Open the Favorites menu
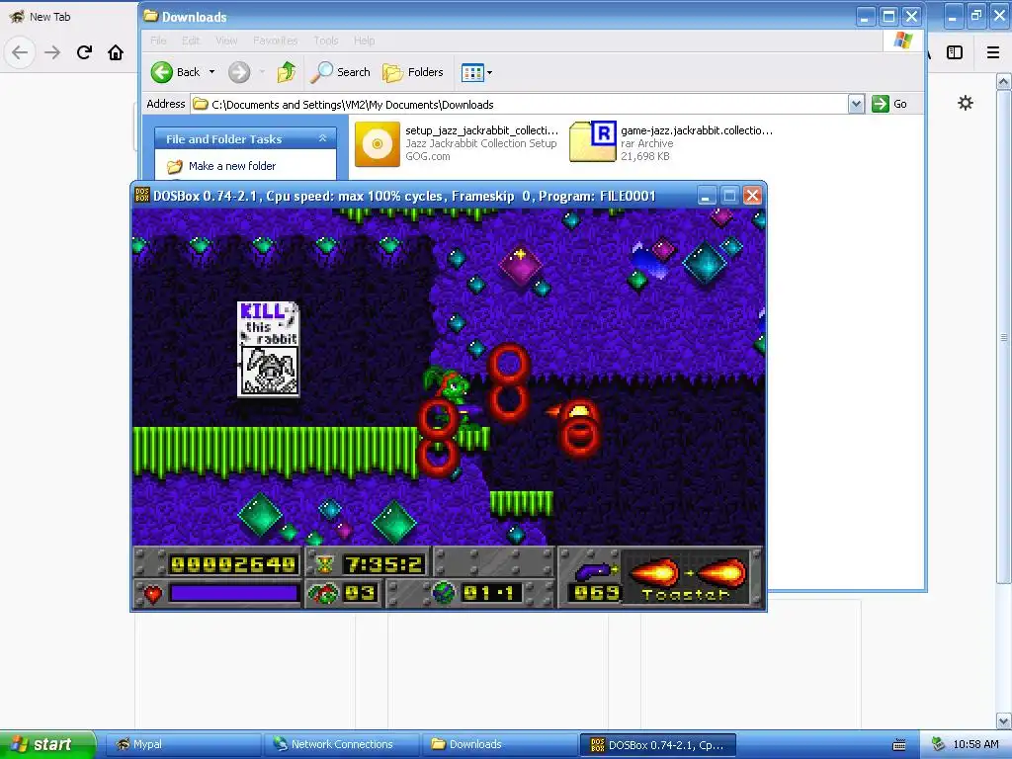The height and width of the screenshot is (759, 1012). tap(276, 41)
